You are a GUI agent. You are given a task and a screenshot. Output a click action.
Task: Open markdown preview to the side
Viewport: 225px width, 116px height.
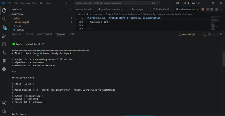[x=207, y=9]
